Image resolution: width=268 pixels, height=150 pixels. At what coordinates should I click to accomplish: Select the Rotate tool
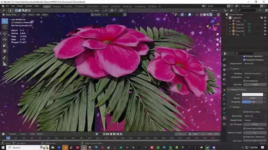[x=5, y=39]
